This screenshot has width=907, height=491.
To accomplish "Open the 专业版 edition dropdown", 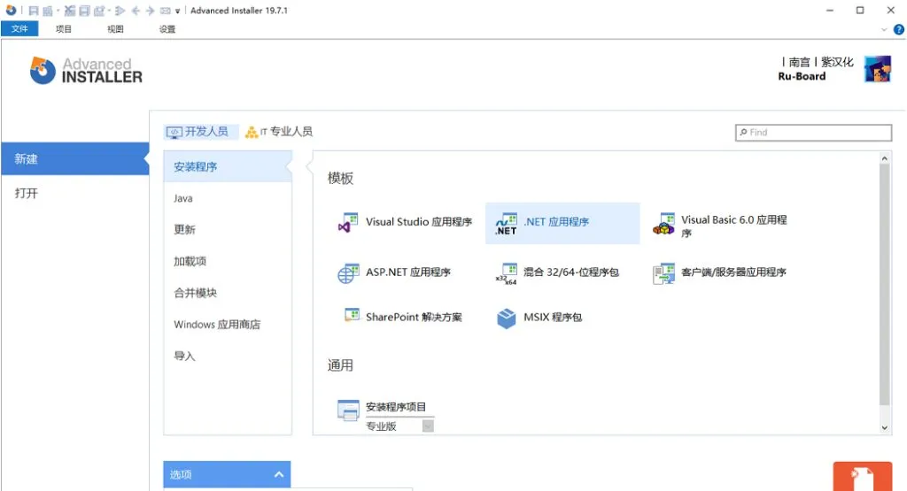I will click(428, 426).
